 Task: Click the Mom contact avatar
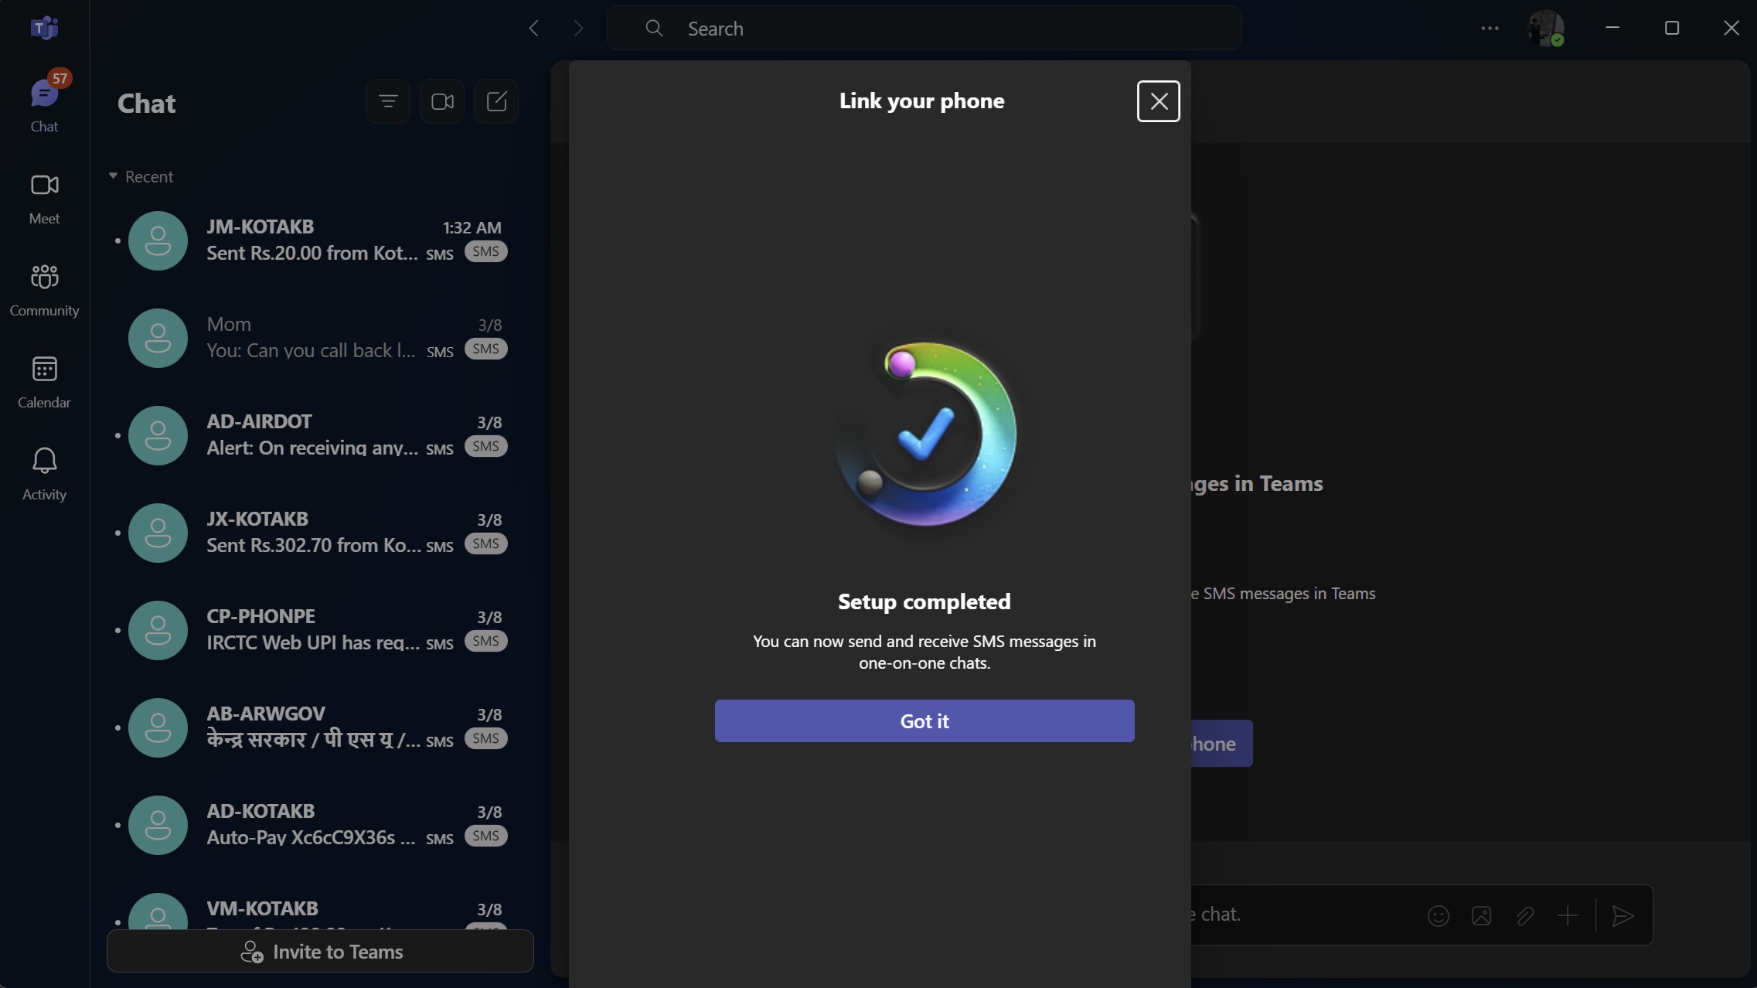(x=158, y=338)
